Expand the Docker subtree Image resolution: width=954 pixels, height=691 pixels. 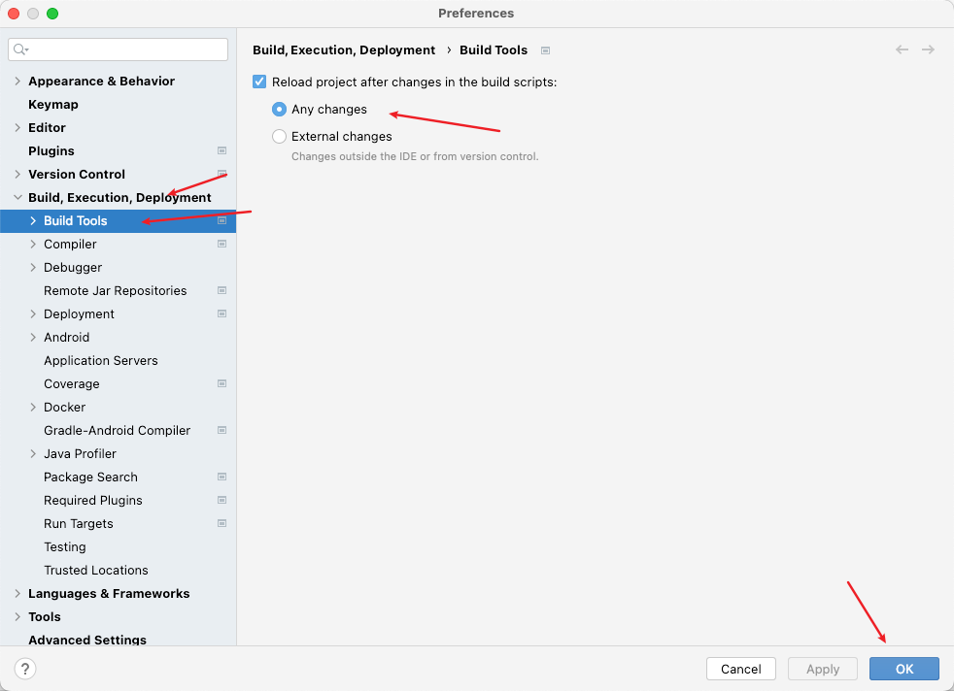pyautogui.click(x=33, y=408)
